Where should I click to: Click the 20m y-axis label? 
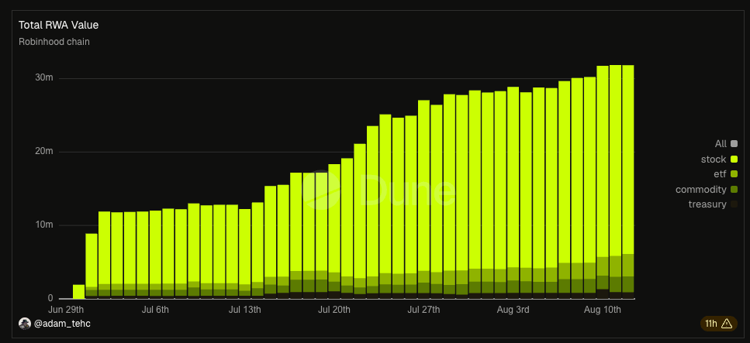tap(44, 151)
